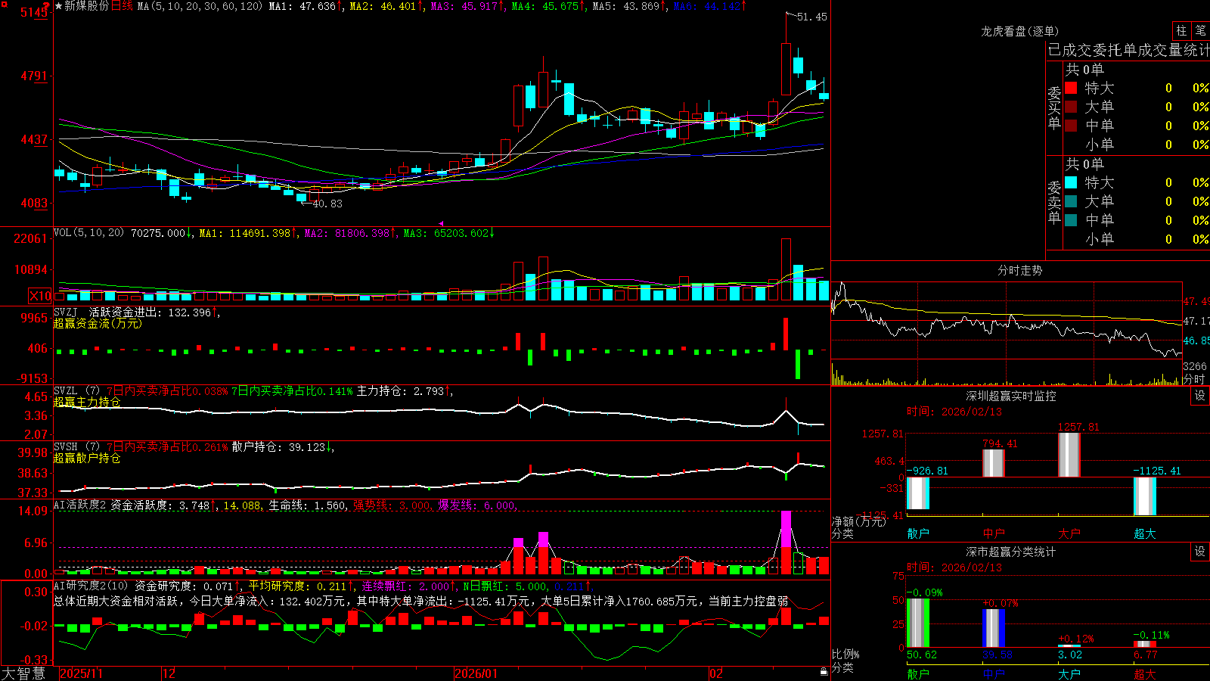Screen dimensions: 1210x681
Task: Click the teal 大单 sell-order swatch
Action: [1071, 201]
